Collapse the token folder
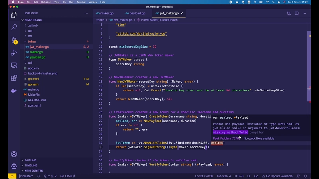 click(32, 41)
